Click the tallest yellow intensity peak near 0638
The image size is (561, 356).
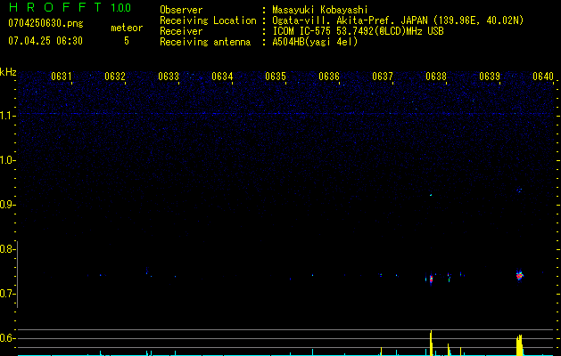[x=431, y=343]
